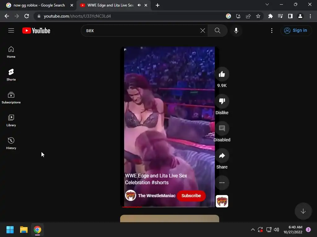This screenshot has width=317, height=237.
Task: Clear the search box with X
Action: click(202, 31)
